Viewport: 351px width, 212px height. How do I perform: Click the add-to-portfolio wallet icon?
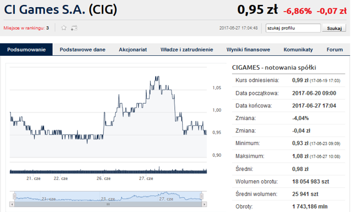(x=74, y=28)
